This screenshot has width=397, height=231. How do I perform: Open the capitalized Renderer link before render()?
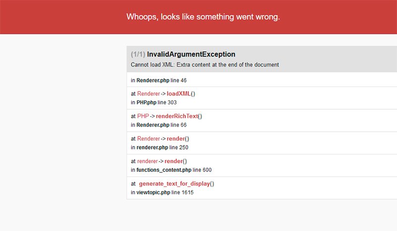(x=148, y=139)
